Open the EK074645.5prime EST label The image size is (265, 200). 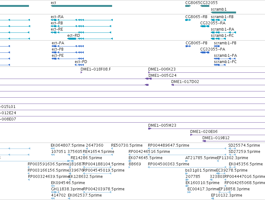[145, 158]
